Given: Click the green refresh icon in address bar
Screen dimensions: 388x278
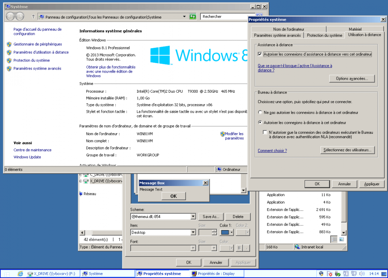Looking at the screenshot, I should point(193,17).
